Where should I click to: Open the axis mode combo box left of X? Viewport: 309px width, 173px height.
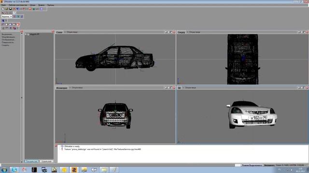pyautogui.click(x=7, y=17)
